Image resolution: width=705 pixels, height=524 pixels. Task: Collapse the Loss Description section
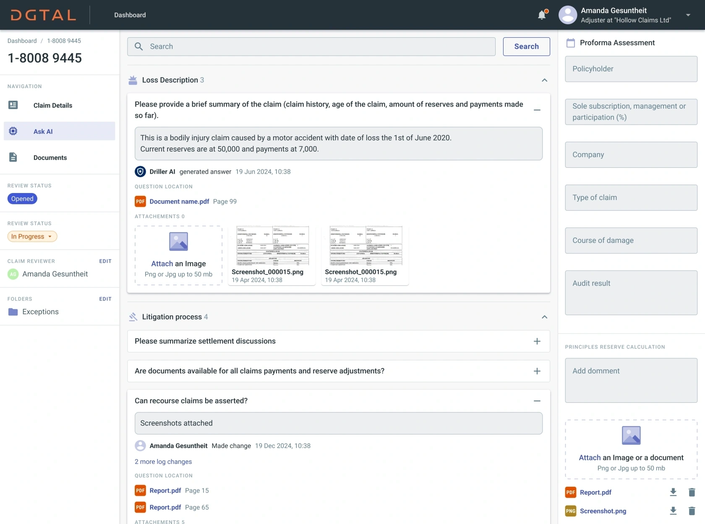[x=544, y=80]
